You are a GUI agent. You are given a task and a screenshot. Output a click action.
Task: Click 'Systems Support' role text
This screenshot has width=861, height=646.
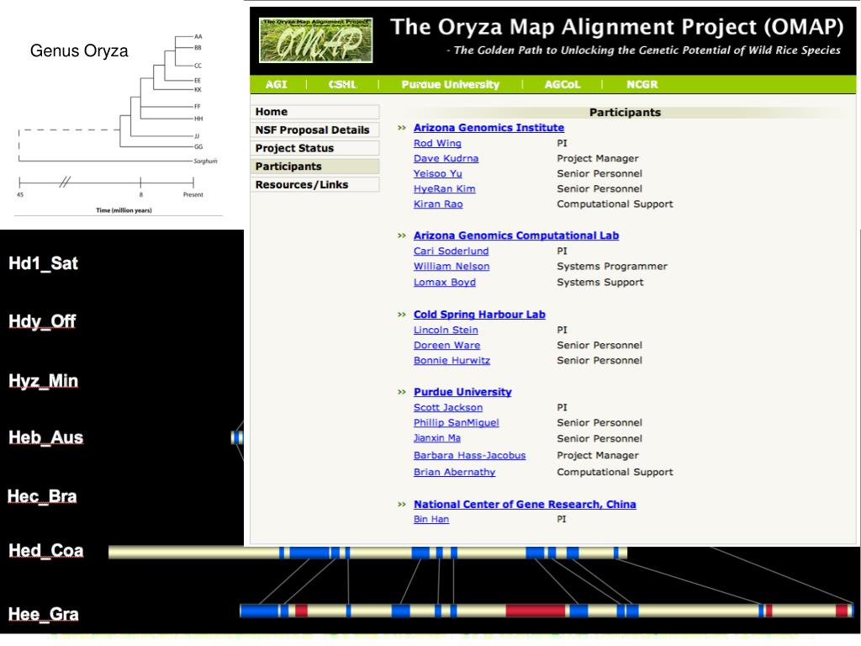[600, 283]
